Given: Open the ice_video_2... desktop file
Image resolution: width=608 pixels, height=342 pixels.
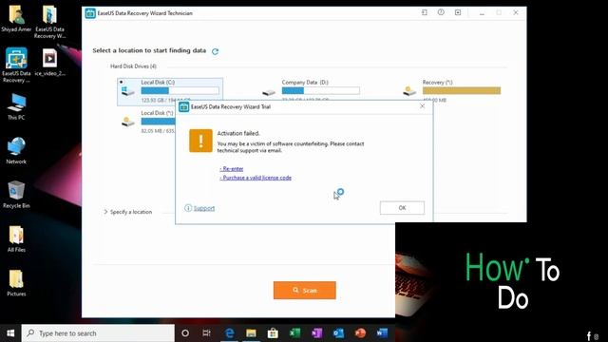Looking at the screenshot, I should point(49,63).
